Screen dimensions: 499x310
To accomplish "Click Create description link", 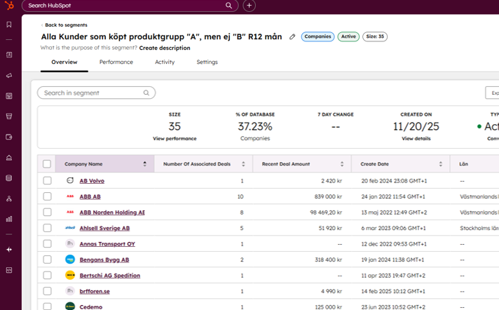I will pos(165,48).
